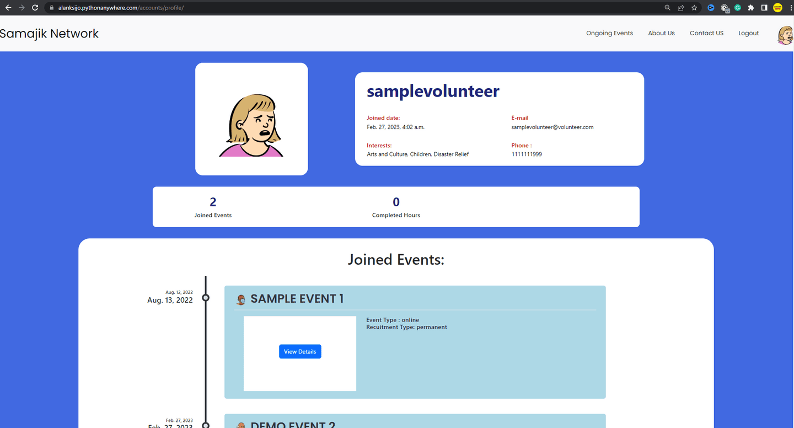Open the Ongoing Events nav link
The image size is (794, 428).
coord(609,33)
